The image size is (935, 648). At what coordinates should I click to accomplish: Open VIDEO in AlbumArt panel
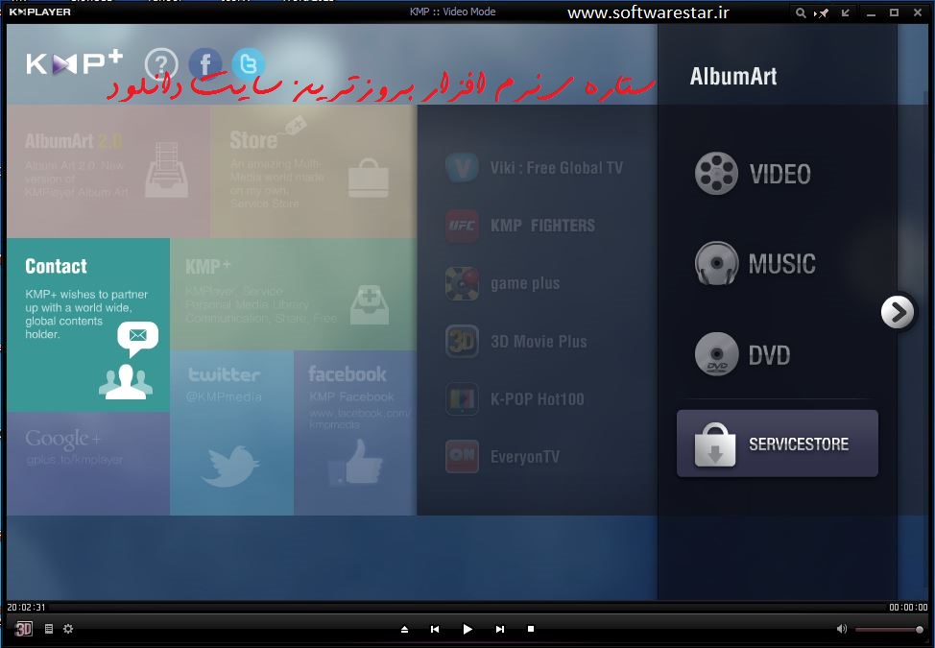click(x=754, y=174)
